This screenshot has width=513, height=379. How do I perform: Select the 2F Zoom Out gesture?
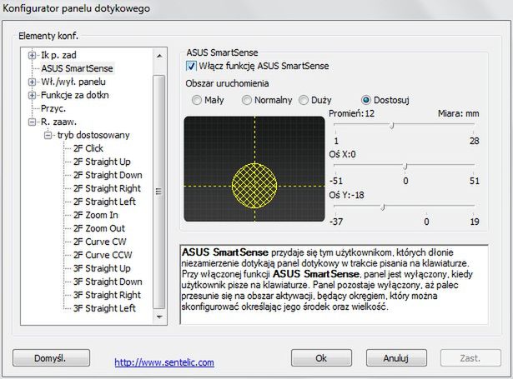(99, 228)
